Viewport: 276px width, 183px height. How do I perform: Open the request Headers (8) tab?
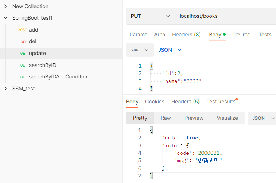point(186,35)
